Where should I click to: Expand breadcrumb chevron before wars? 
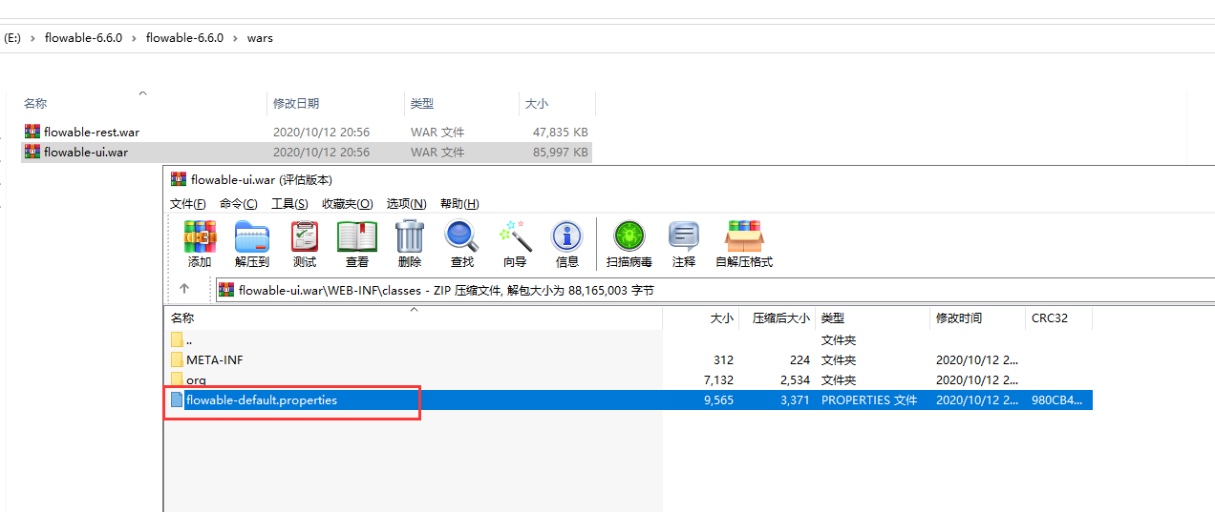tap(235, 38)
